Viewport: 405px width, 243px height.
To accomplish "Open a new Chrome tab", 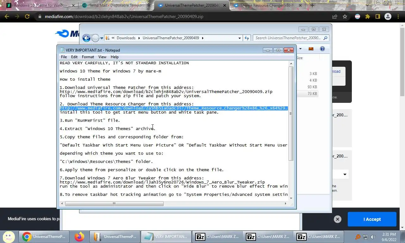I will [x=312, y=5].
